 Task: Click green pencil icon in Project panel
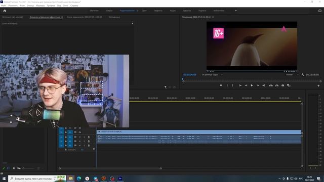4,168
